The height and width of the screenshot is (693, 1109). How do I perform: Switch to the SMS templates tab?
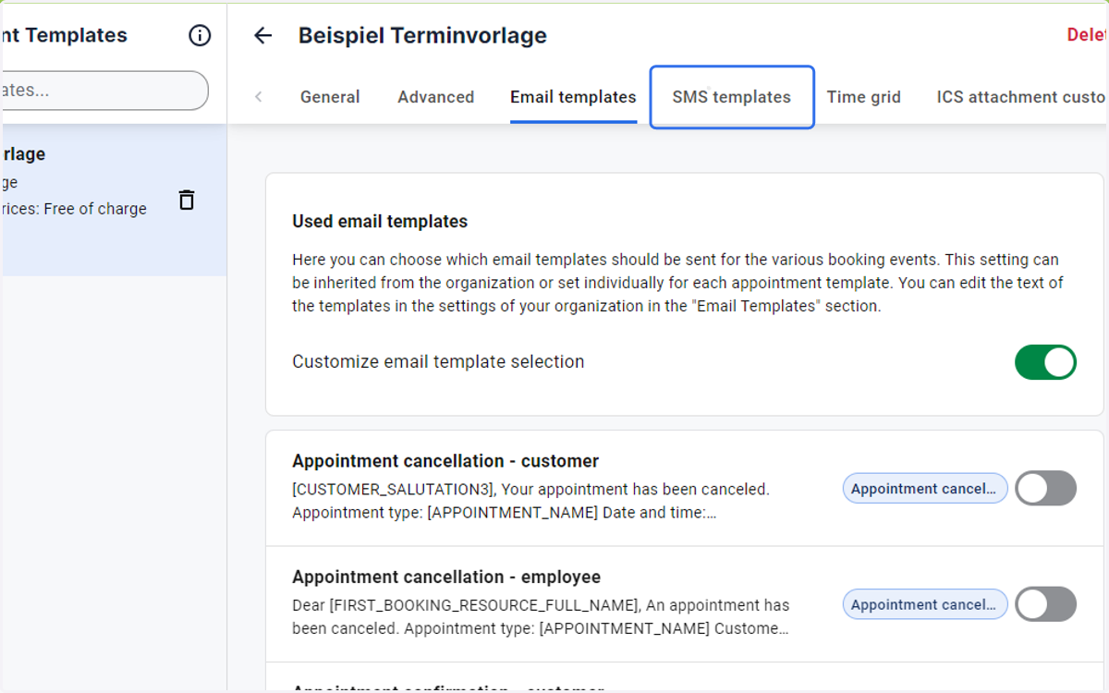tap(732, 97)
